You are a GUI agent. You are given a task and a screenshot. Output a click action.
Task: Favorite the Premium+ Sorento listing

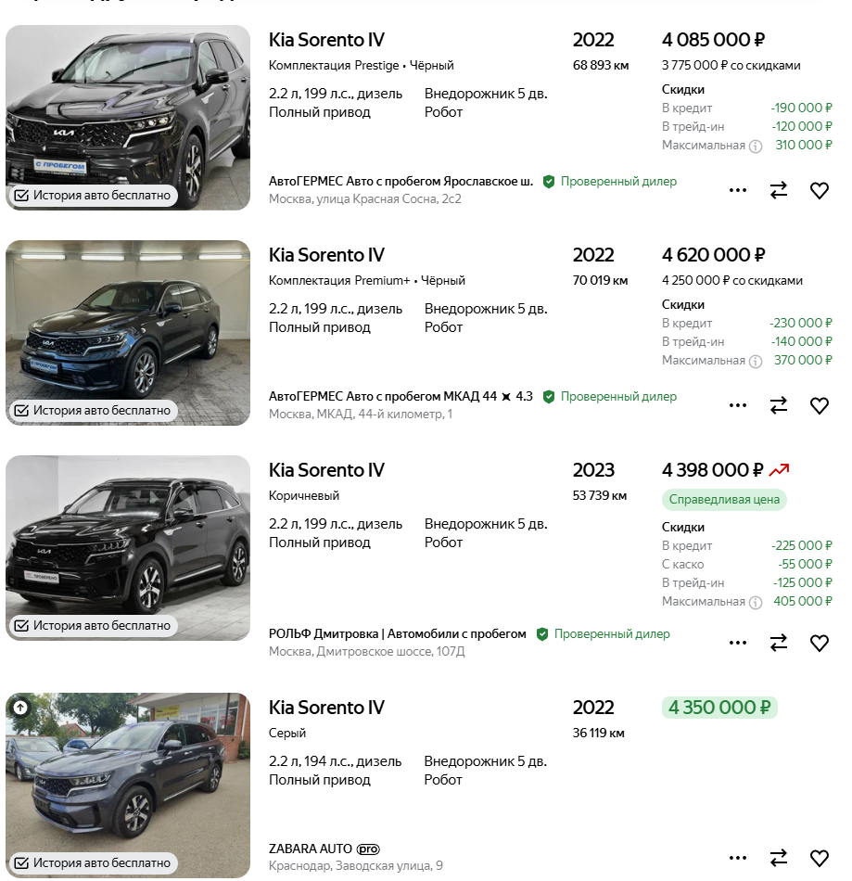click(819, 406)
